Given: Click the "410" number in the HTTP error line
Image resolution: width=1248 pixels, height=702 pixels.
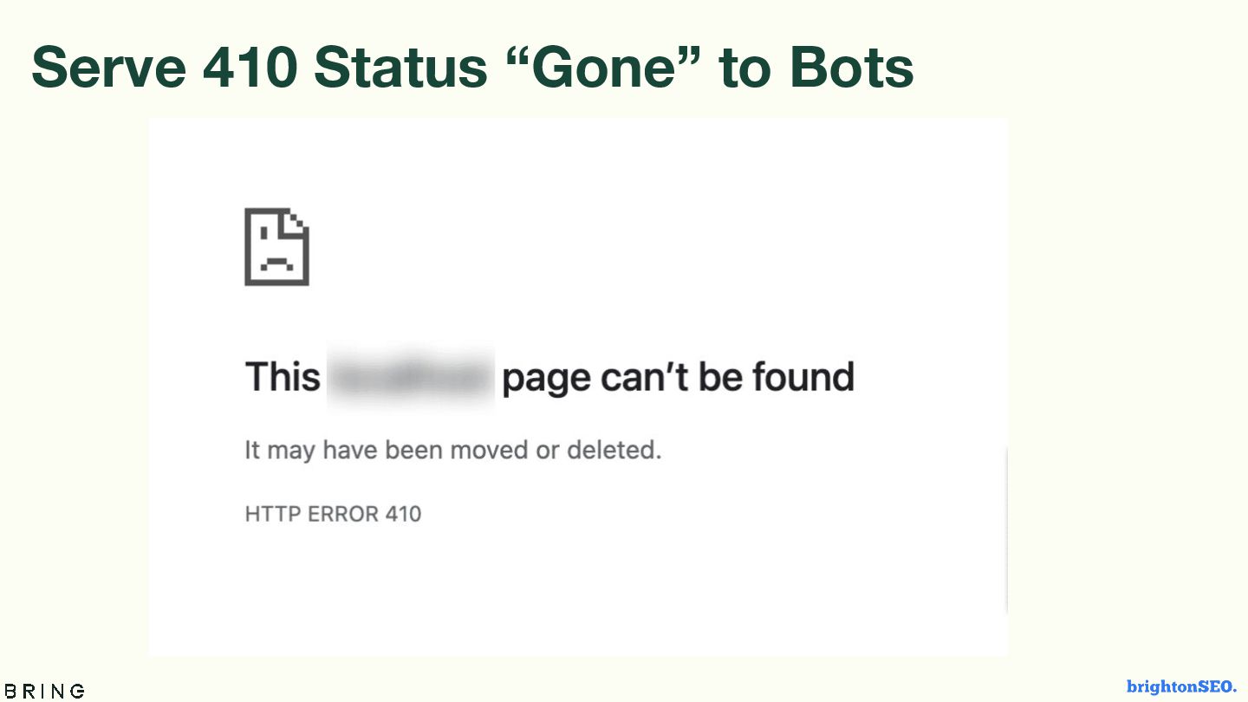Looking at the screenshot, I should (403, 514).
